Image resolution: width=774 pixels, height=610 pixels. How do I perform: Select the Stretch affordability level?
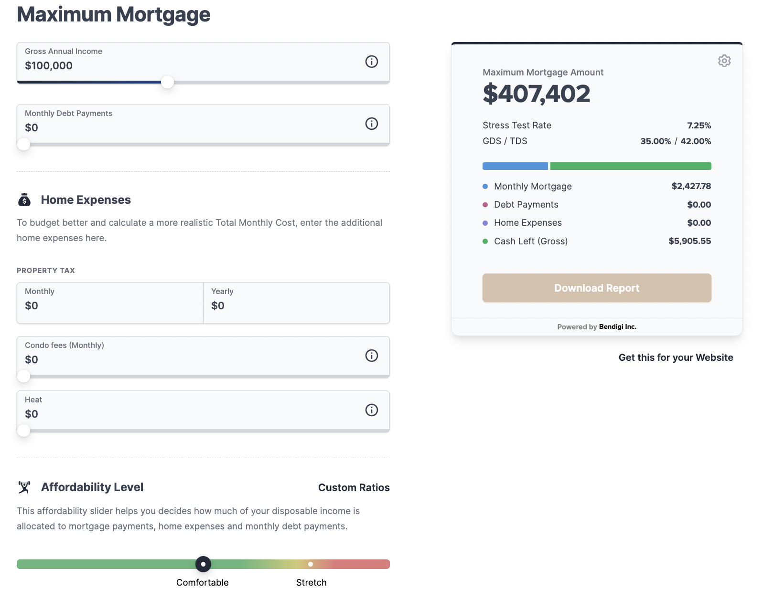tap(311, 564)
